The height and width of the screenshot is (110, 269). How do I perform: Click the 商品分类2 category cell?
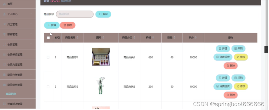coord(129,87)
